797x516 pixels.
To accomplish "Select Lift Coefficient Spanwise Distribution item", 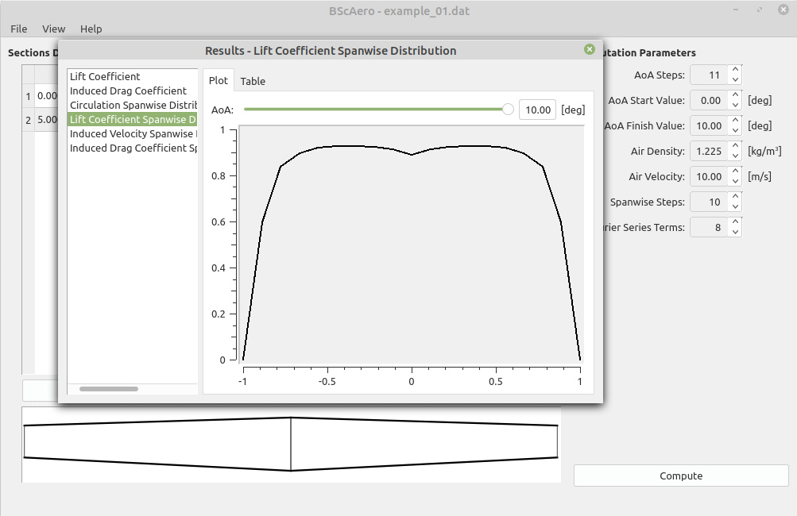I will click(132, 119).
